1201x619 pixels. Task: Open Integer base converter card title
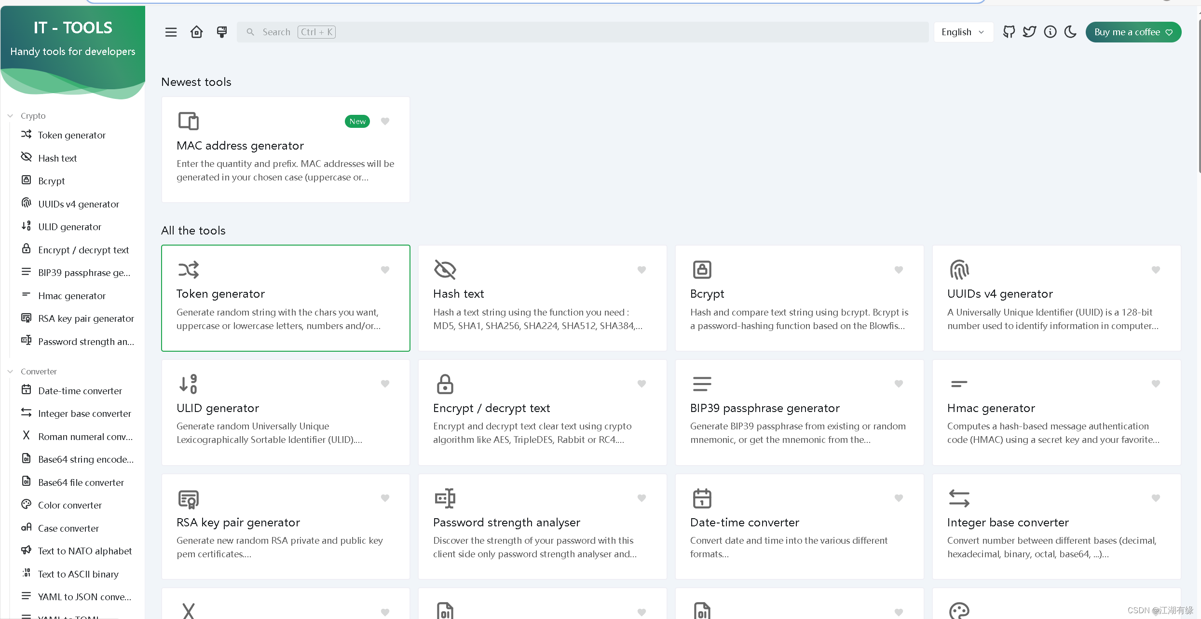pyautogui.click(x=1008, y=523)
